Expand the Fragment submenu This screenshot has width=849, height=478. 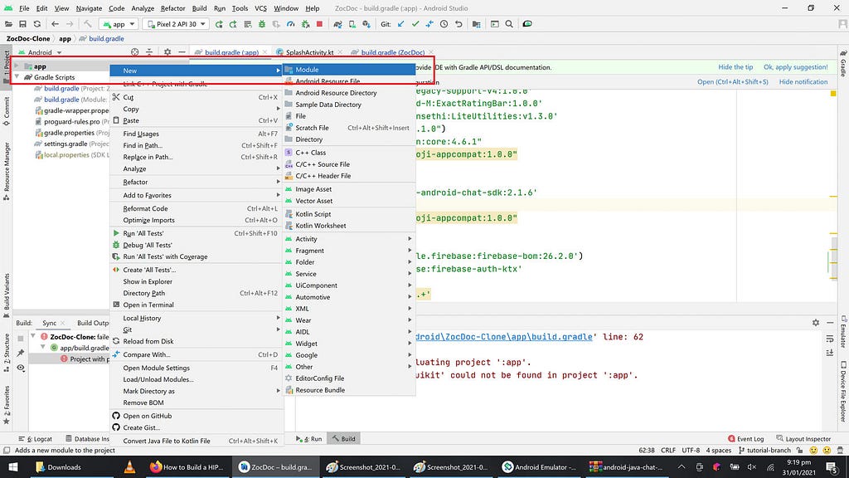click(349, 251)
